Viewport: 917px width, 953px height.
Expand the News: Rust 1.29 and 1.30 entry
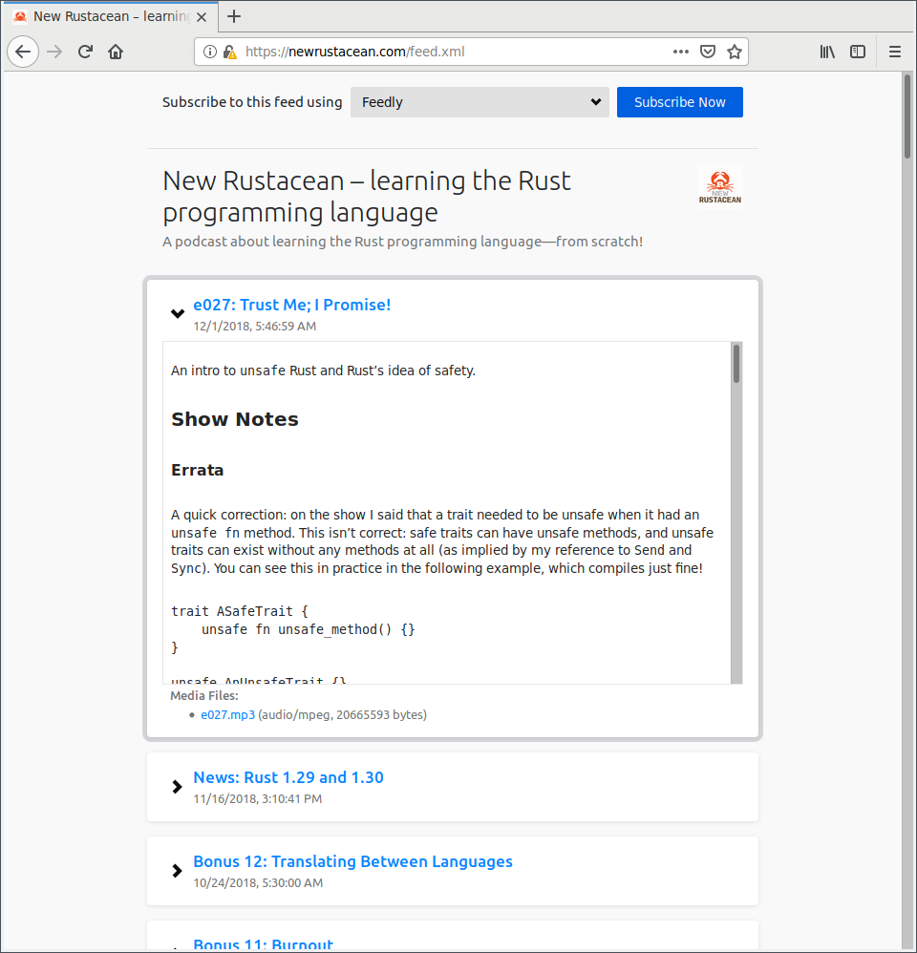click(x=177, y=787)
